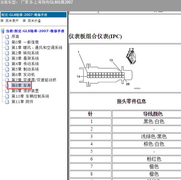Select chapter 第2章 转向系统

click(25, 53)
